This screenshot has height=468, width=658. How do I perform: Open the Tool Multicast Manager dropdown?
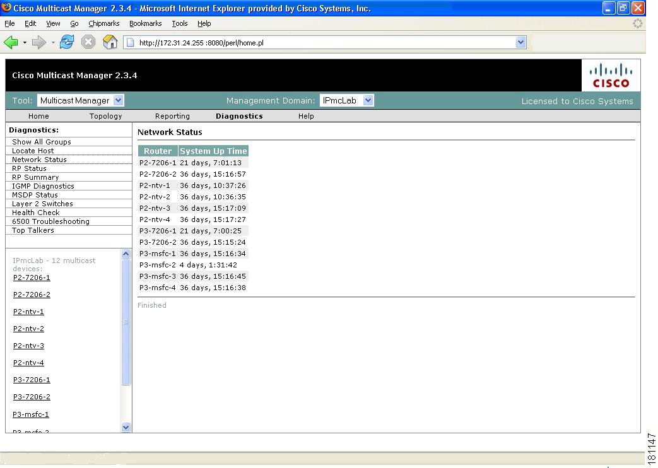point(81,100)
